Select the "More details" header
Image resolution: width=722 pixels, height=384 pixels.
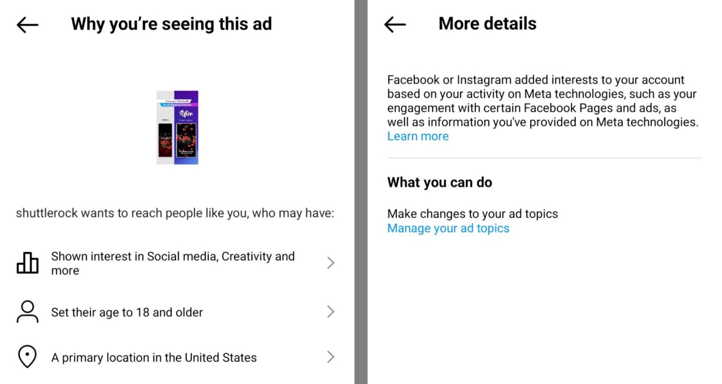point(487,23)
